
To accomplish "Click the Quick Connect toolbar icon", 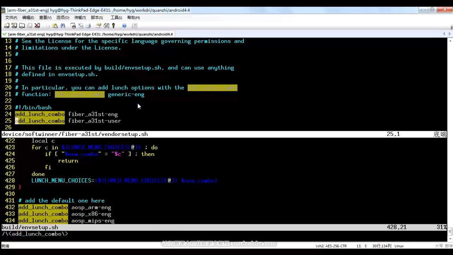I will pos(14,25).
